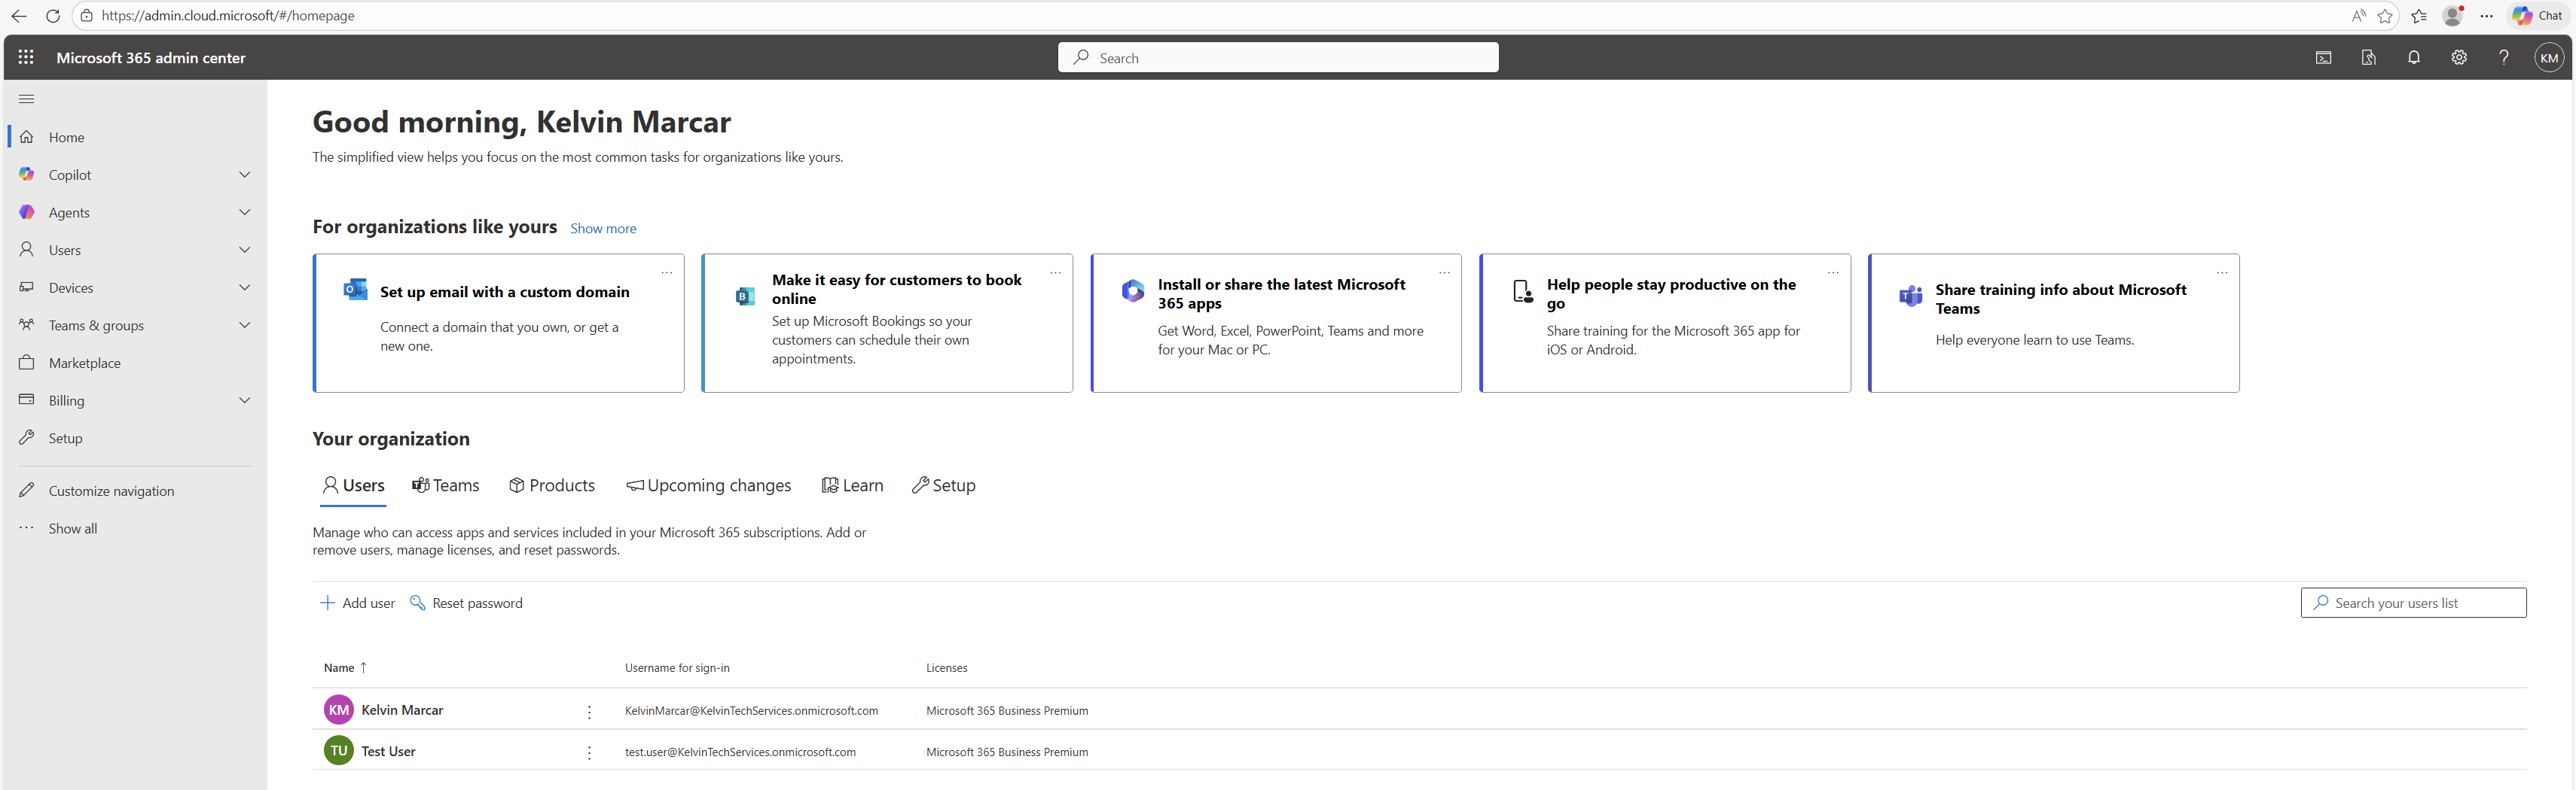Click the Show more link

pos(603,229)
